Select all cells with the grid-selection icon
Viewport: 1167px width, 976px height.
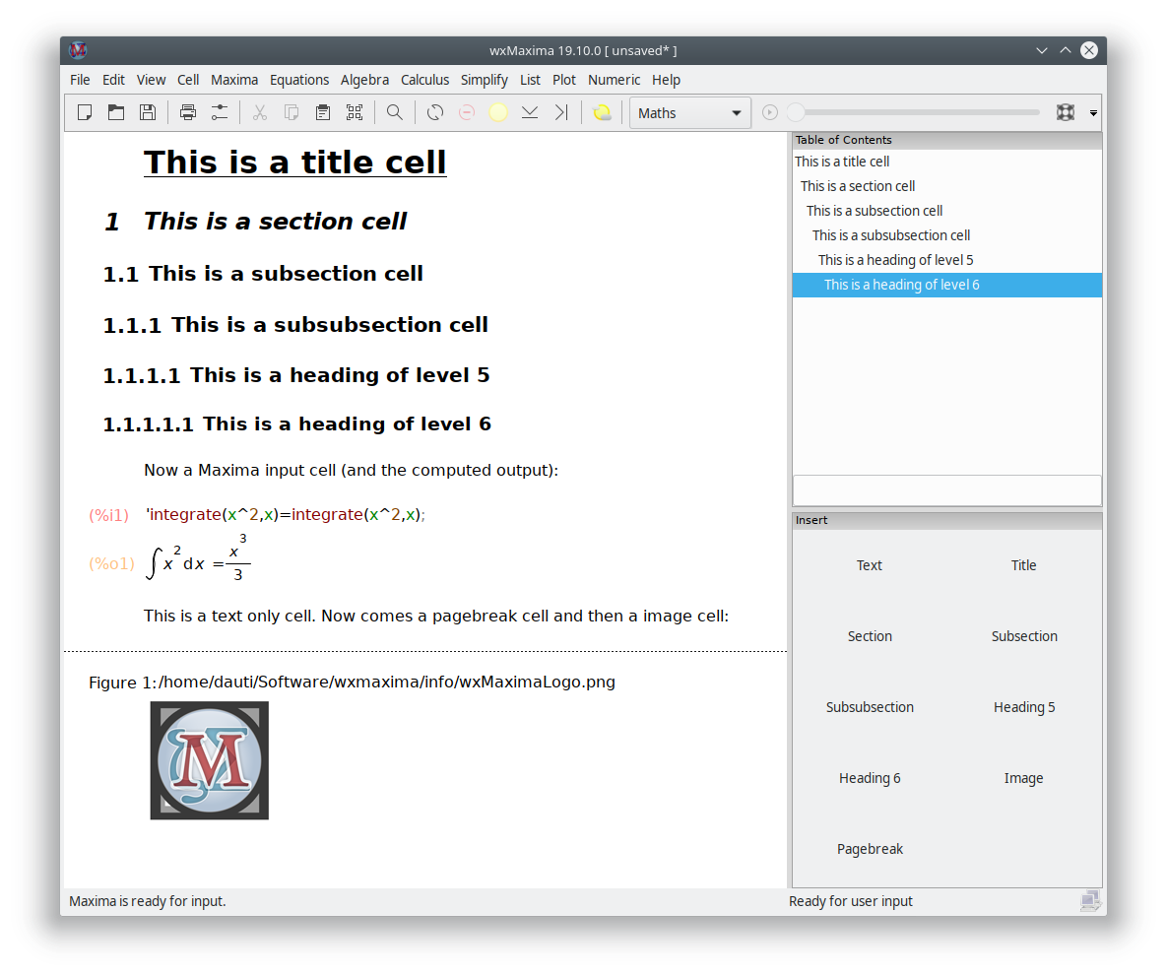[x=355, y=112]
